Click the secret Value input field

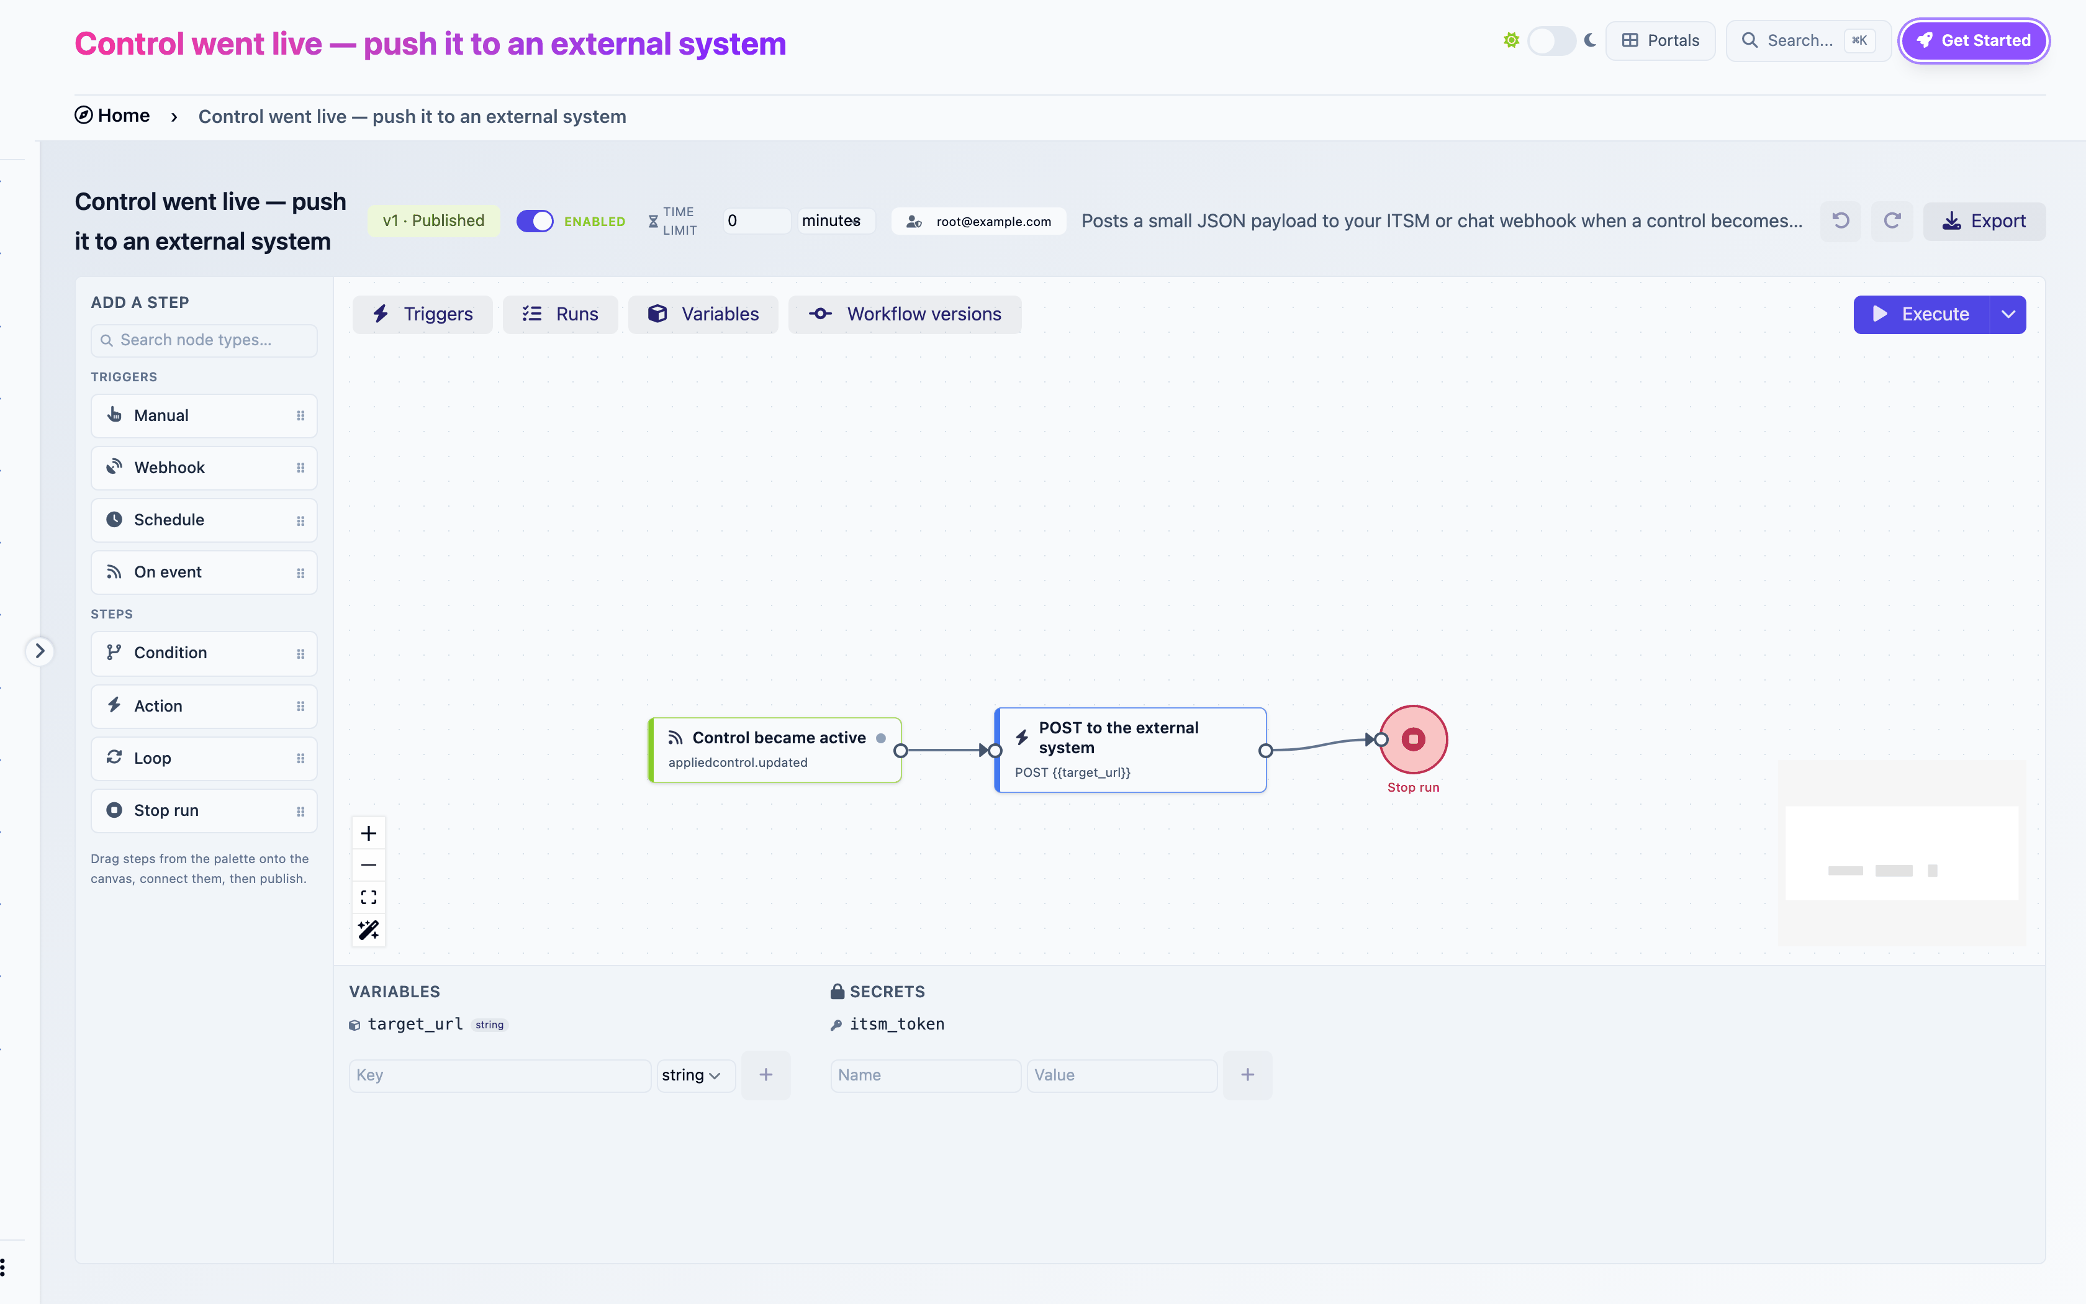pyautogui.click(x=1122, y=1075)
